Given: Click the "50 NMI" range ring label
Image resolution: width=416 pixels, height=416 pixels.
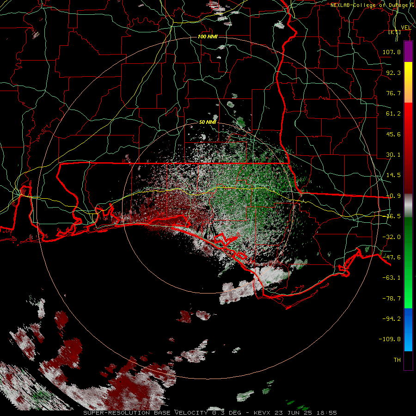Looking at the screenshot, I should coord(208,122).
